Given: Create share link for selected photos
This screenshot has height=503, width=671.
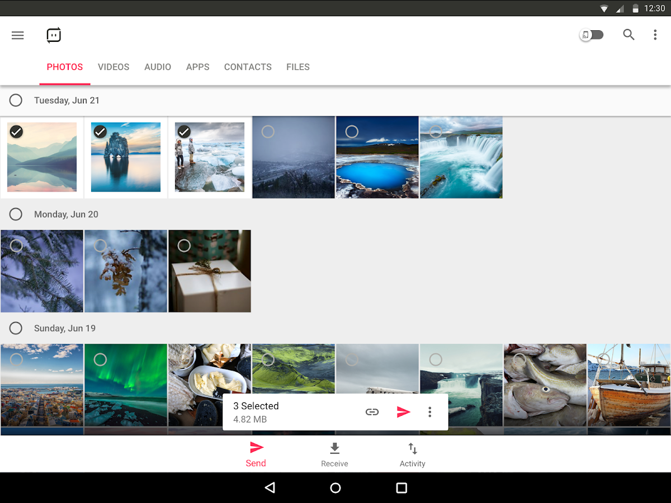Looking at the screenshot, I should 372,412.
